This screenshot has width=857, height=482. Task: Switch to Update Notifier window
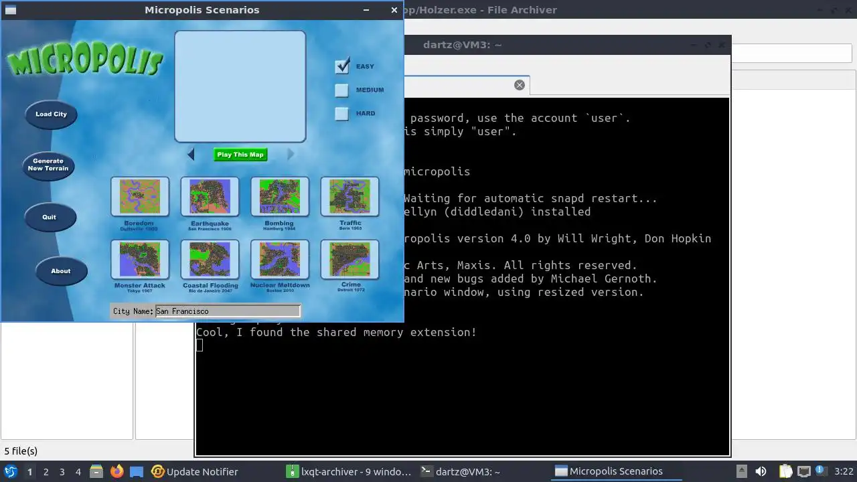(x=195, y=471)
